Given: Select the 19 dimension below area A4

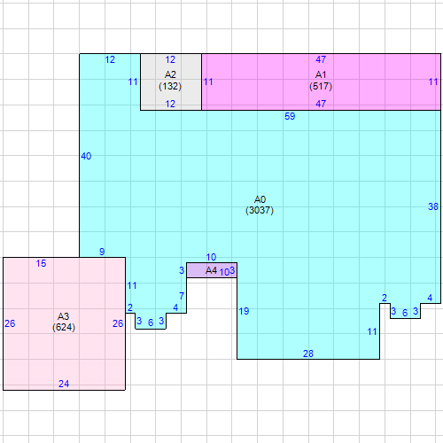Looking at the screenshot, I should [x=244, y=311].
